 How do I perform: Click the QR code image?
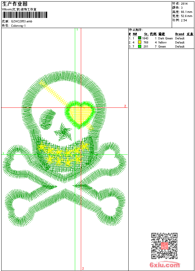(x=164, y=246)
